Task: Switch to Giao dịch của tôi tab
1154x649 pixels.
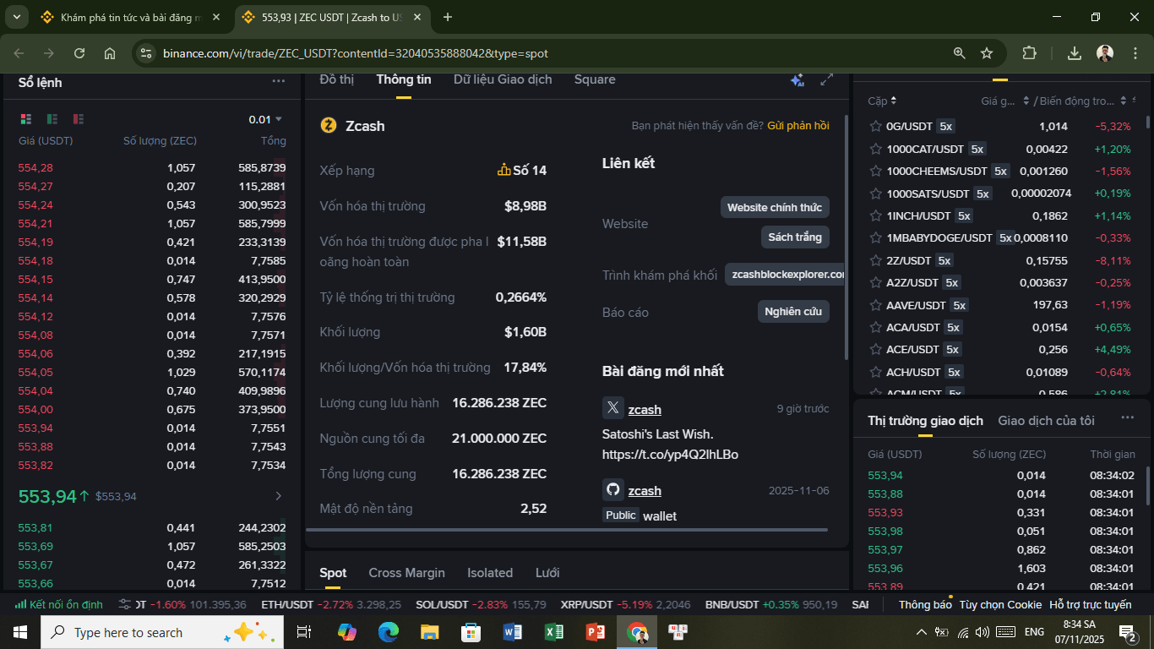Action: (1046, 420)
